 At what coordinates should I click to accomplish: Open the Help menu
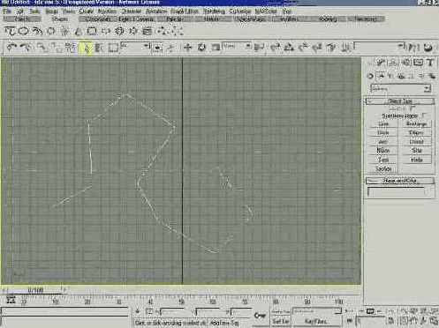[x=286, y=11]
